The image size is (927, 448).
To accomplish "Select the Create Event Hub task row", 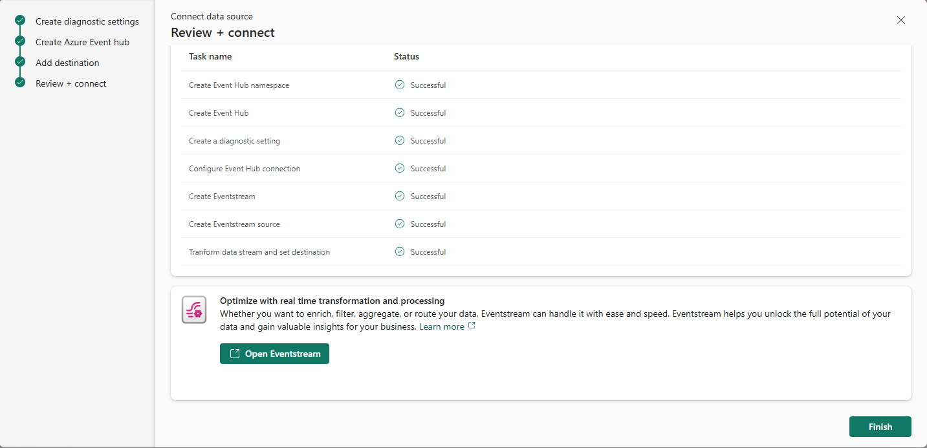I will [219, 112].
